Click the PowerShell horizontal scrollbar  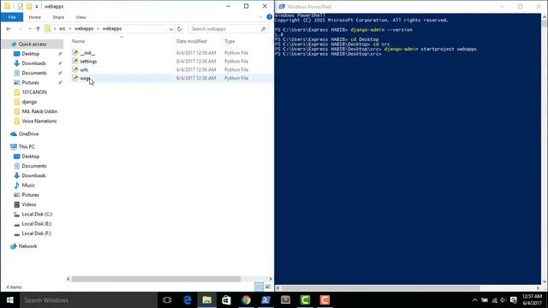pyautogui.click(x=380, y=288)
